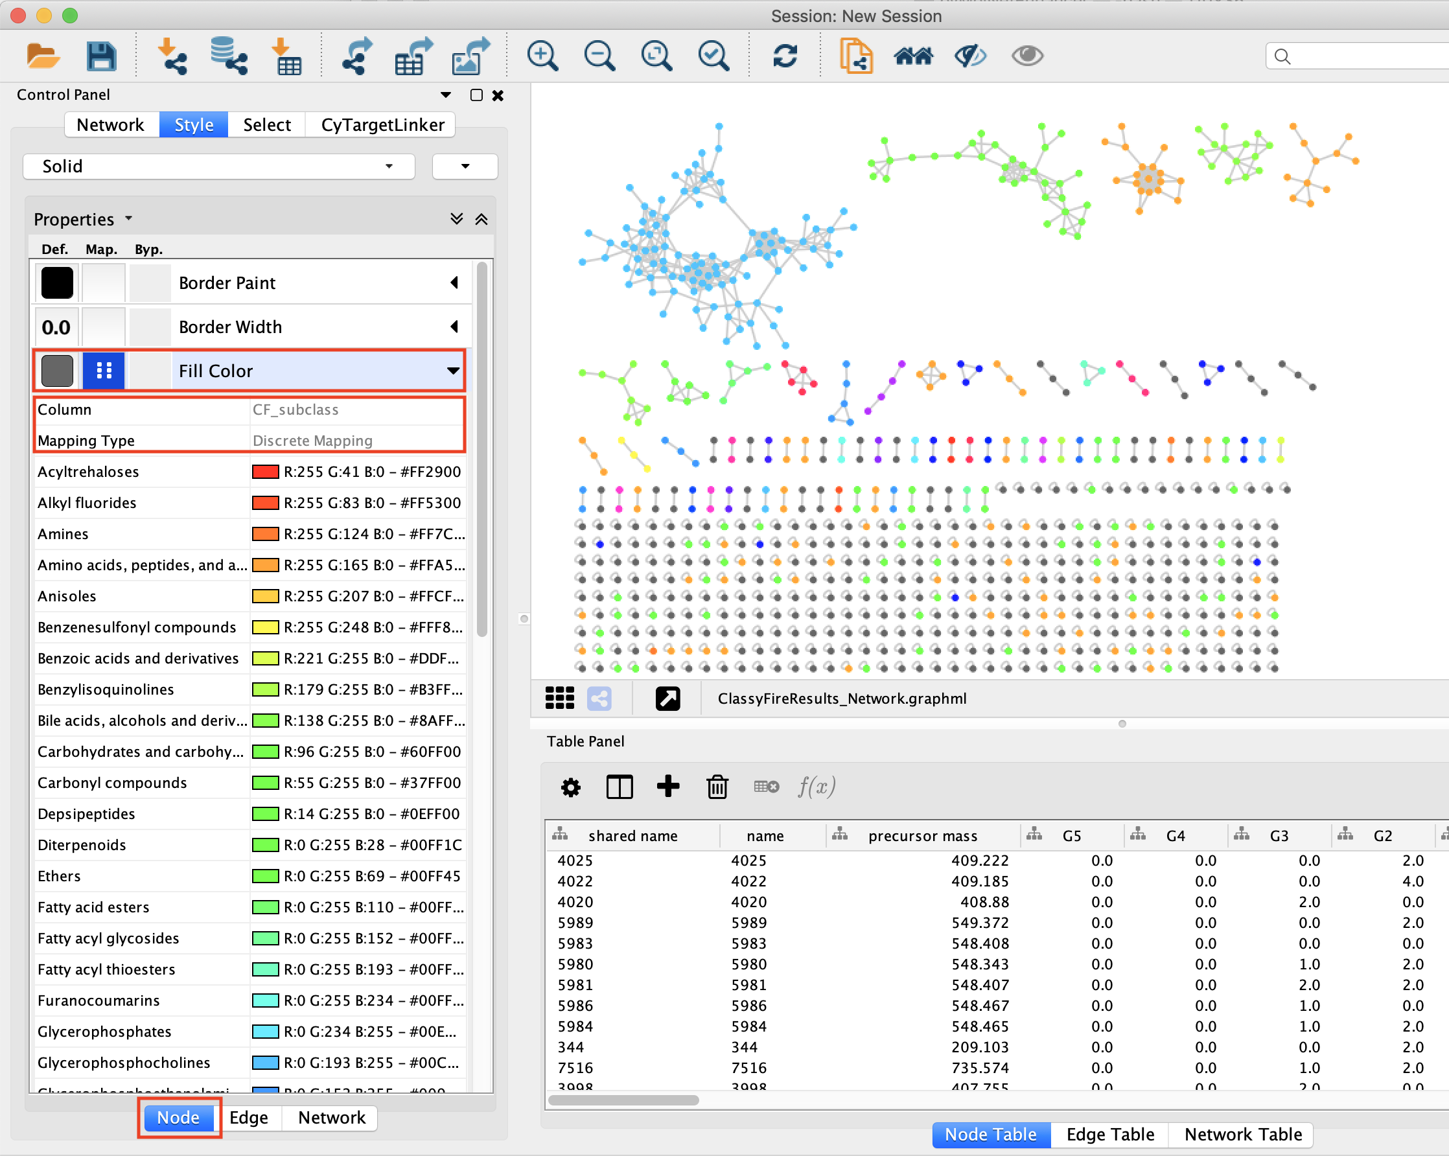The image size is (1449, 1156).
Task: Expand the Border Paint property arrow
Action: click(x=455, y=283)
